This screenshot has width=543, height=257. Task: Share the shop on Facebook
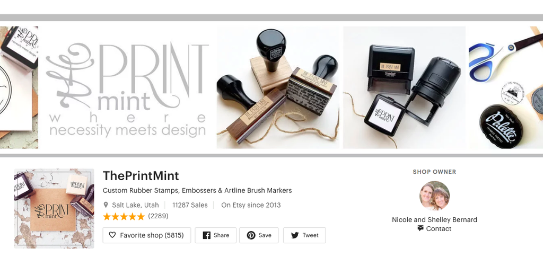[x=215, y=235]
